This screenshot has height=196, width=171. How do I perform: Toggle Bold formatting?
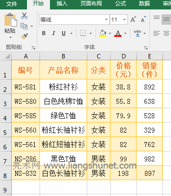[44, 33]
